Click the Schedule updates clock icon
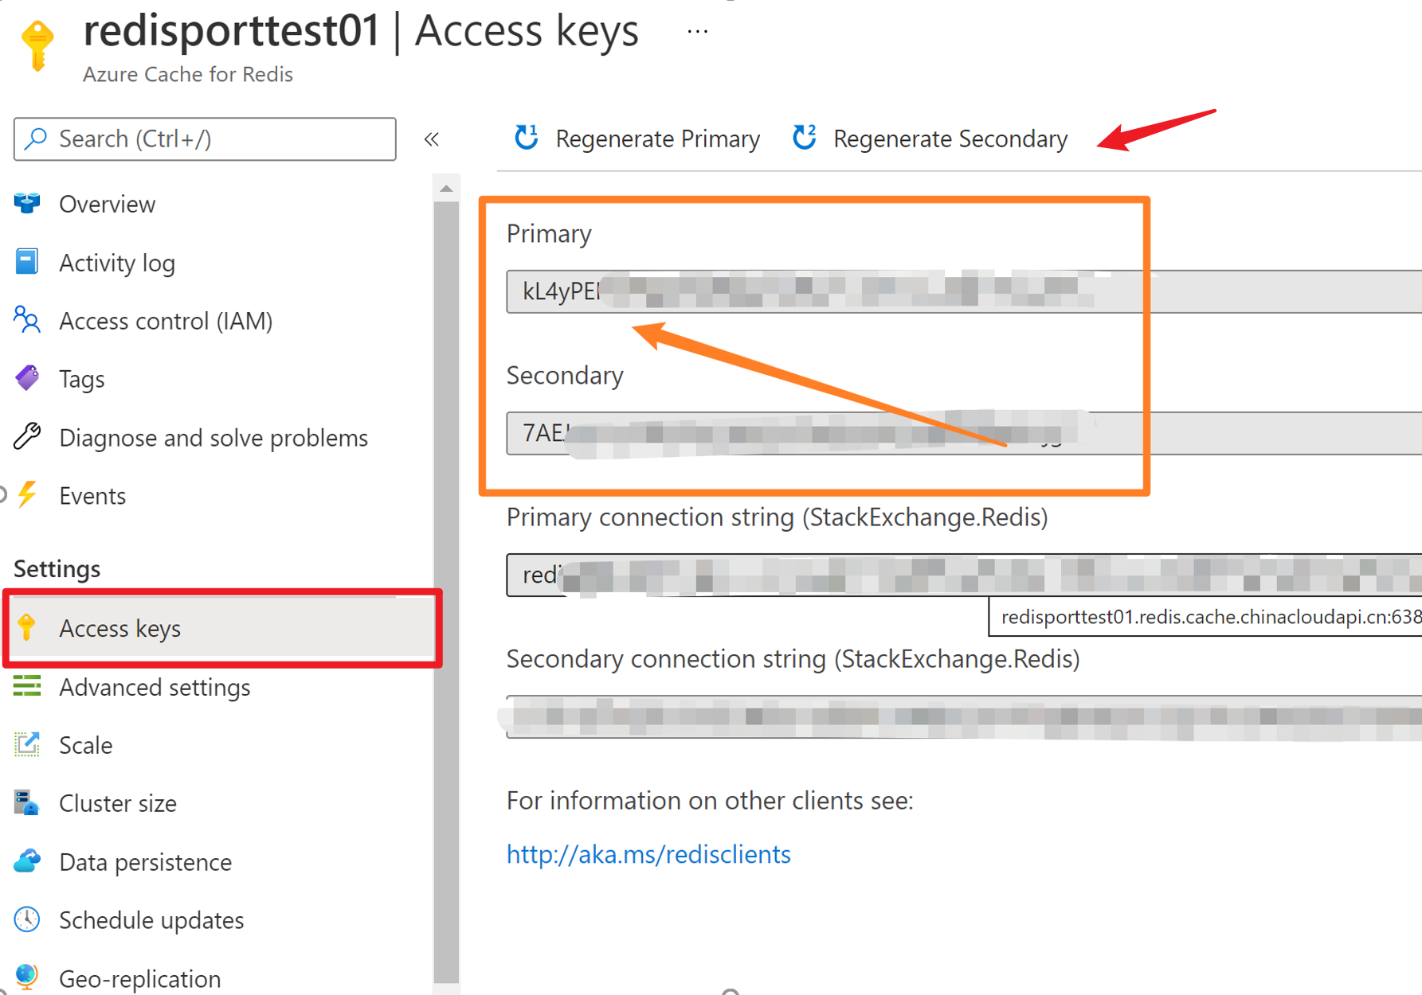This screenshot has height=995, width=1422. (x=27, y=919)
